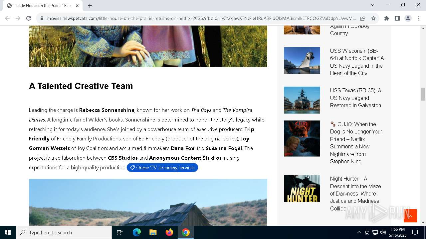This screenshot has width=426, height=239.
Task: Open the USS Wisconsin (BB-64) article link
Action: pos(357,62)
